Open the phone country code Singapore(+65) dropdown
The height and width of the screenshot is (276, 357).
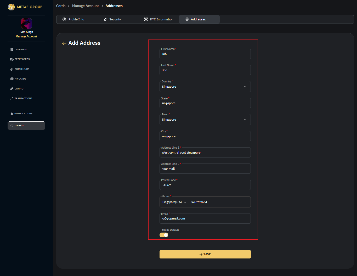(174, 202)
